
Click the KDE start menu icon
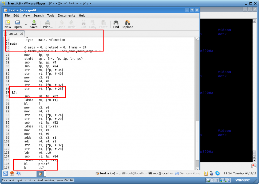pos(5,173)
